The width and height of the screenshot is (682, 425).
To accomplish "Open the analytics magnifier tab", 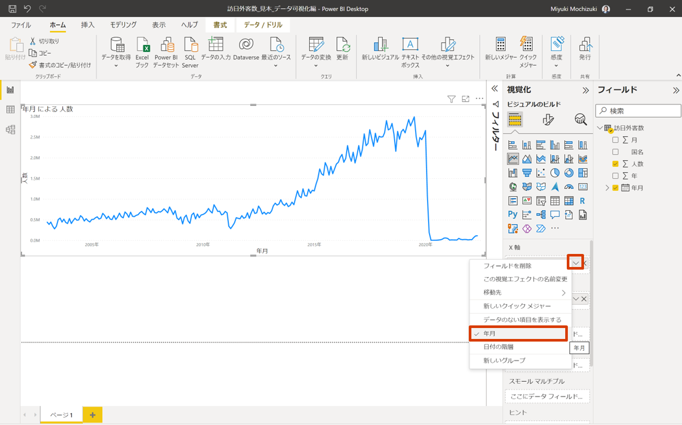I will 580,119.
